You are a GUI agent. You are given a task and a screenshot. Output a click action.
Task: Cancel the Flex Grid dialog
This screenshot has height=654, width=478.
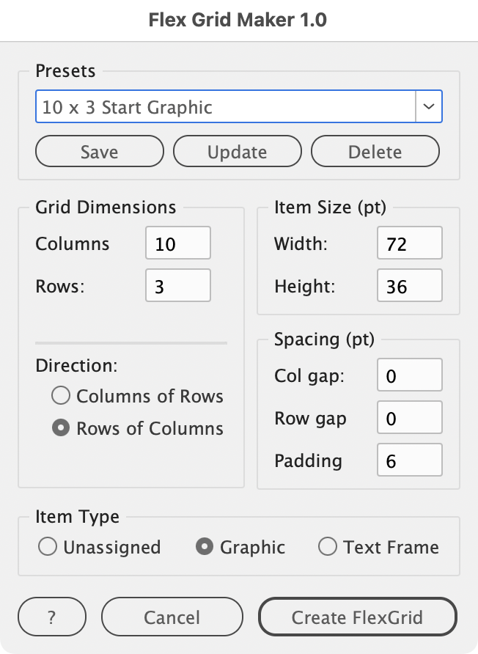[x=172, y=617]
